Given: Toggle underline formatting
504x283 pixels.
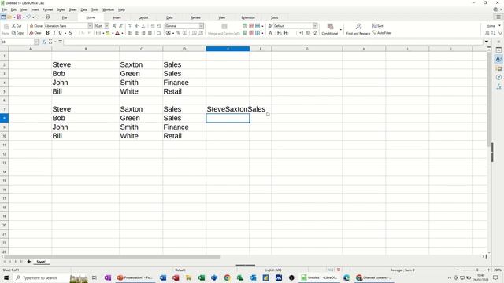Looking at the screenshot, I should [x=60, y=33].
